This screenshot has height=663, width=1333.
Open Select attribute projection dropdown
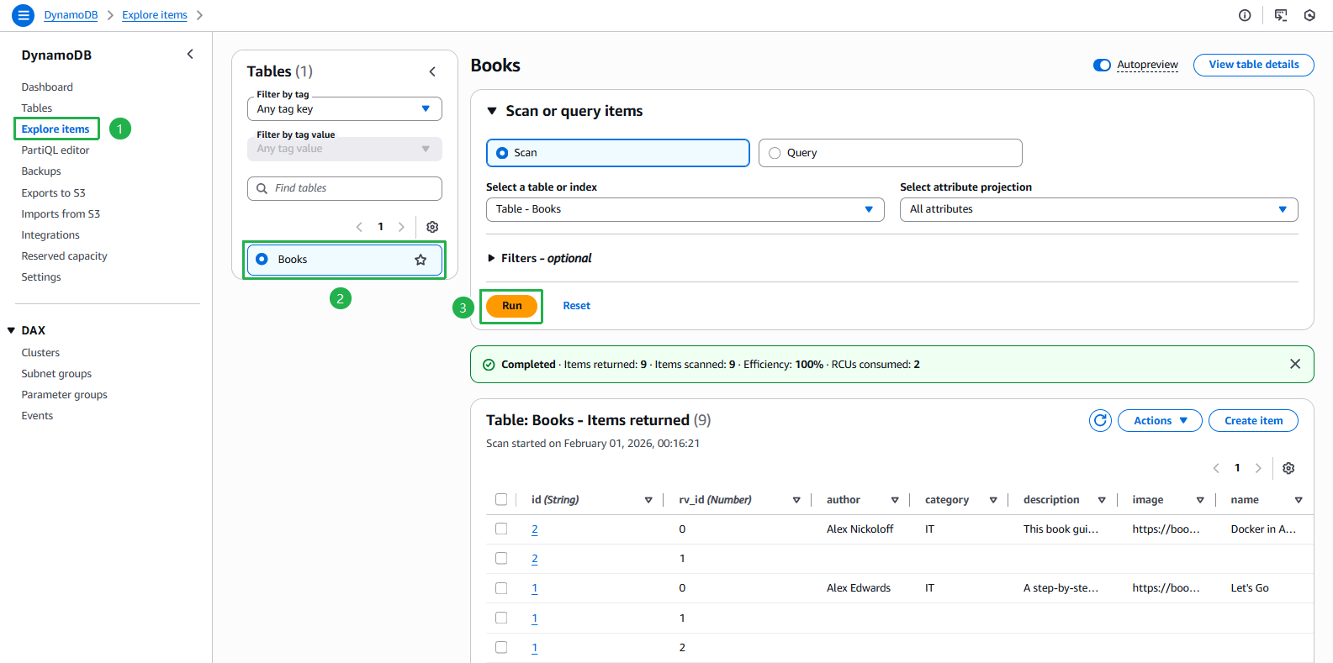coord(1099,209)
